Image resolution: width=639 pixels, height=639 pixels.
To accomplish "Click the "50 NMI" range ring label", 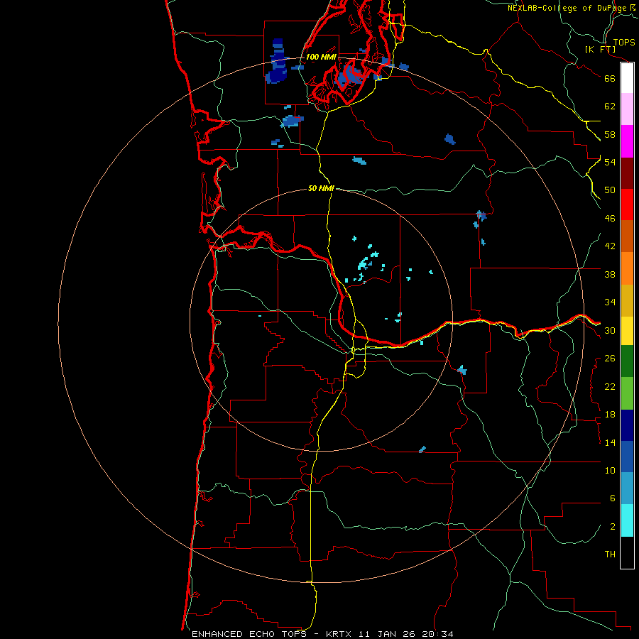I will [x=321, y=188].
